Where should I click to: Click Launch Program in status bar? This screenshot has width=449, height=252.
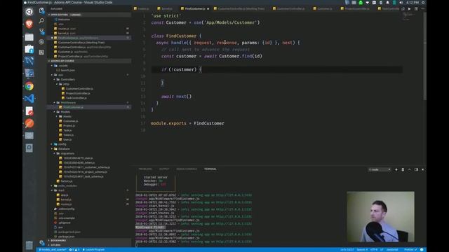93,250
